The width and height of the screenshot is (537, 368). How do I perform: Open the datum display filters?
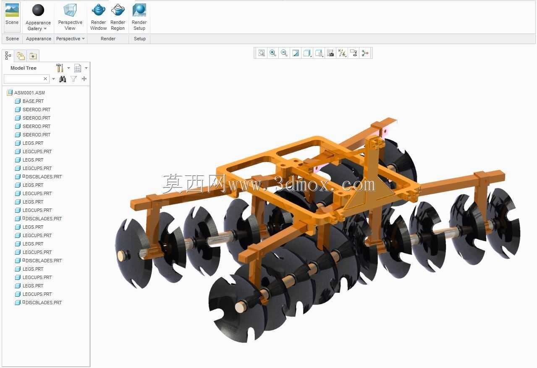[342, 53]
